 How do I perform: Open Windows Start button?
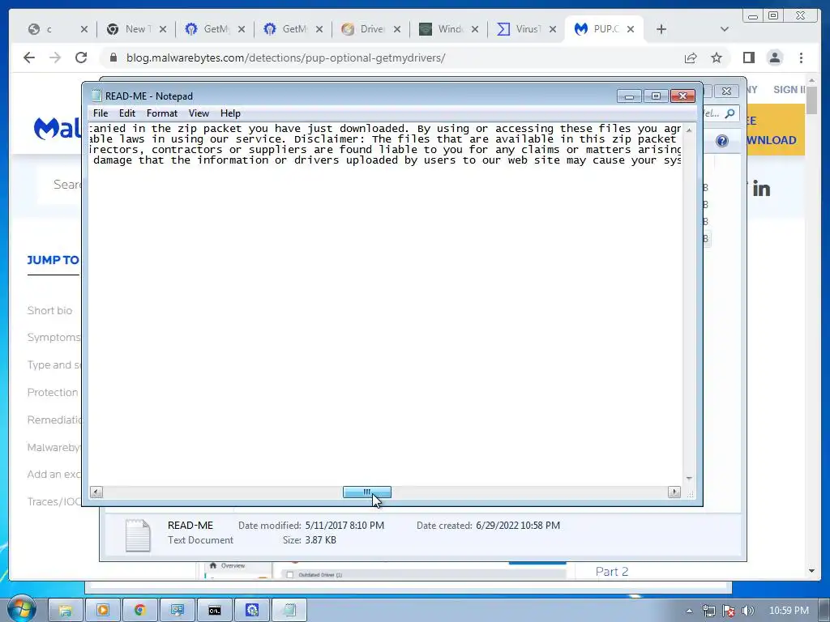click(x=21, y=609)
